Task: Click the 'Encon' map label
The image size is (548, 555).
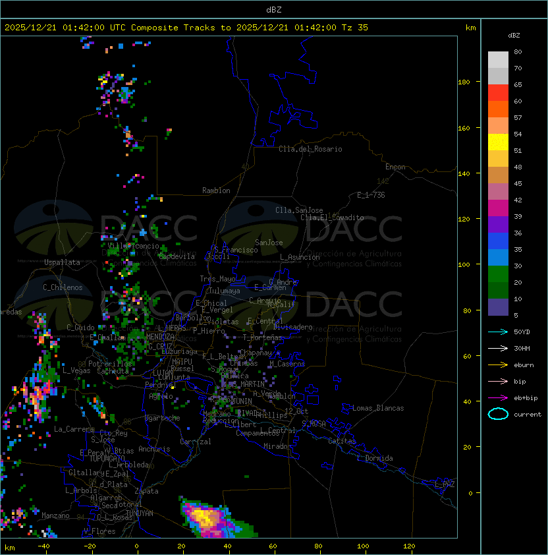Action: [395, 167]
